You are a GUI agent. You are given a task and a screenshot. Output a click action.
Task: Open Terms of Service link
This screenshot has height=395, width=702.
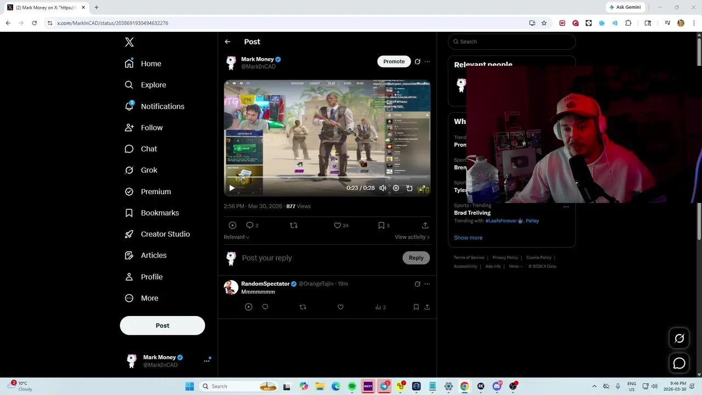469,258
